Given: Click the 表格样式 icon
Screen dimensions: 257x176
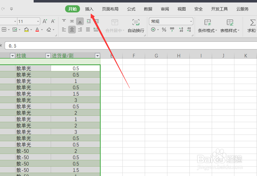Looking at the screenshot, I should pos(230,22).
